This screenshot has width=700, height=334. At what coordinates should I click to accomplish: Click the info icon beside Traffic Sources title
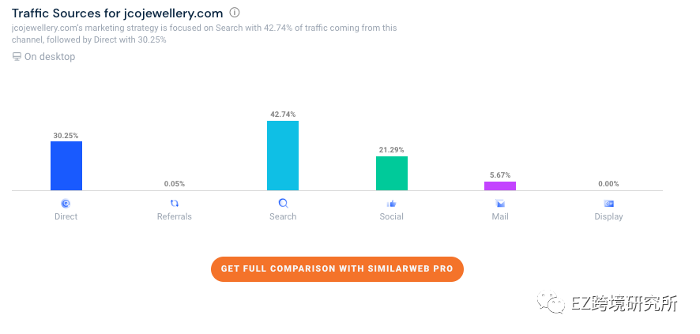(x=235, y=12)
